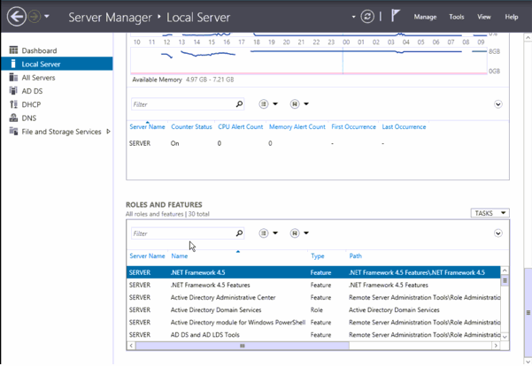
Task: Sort by CPU Alert Count column
Action: click(240, 126)
